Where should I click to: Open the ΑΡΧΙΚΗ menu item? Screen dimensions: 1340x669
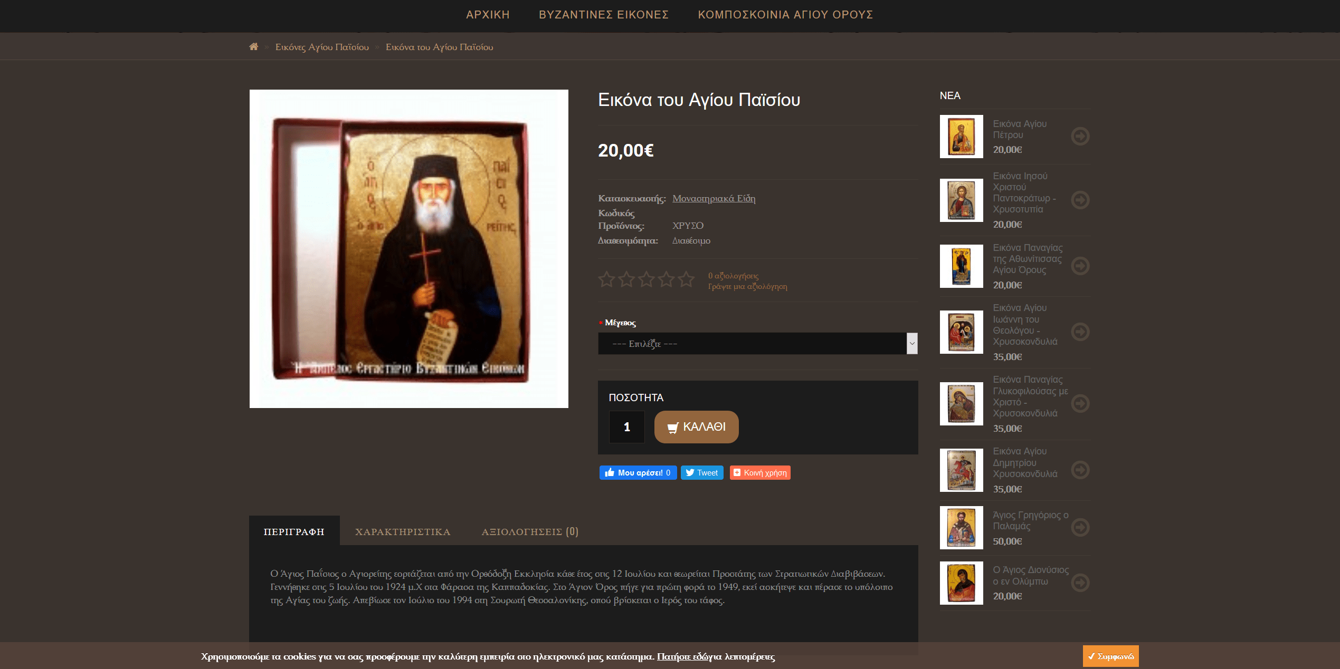click(488, 15)
